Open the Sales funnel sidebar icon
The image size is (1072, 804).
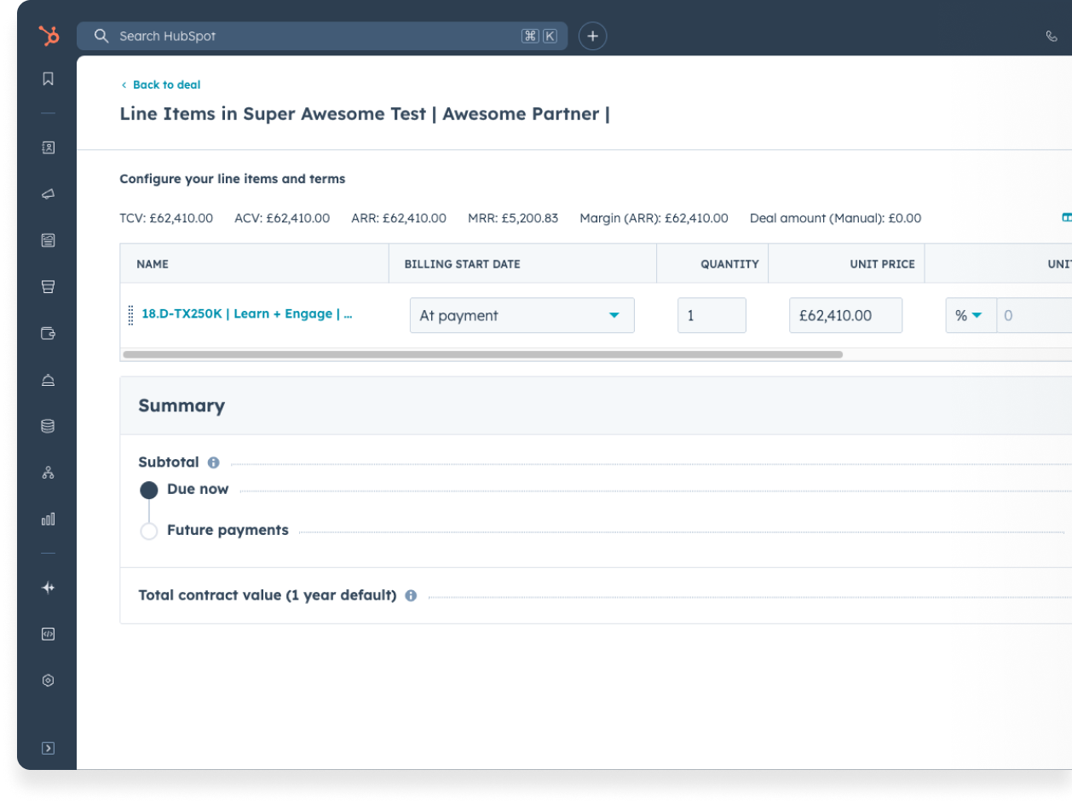point(49,287)
